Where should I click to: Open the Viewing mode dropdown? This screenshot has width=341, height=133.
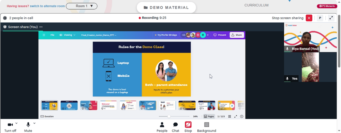(68, 35)
